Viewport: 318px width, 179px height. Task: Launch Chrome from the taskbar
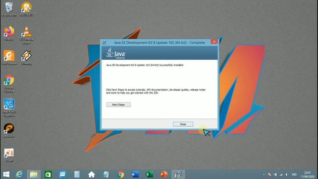pyautogui.click(x=120, y=175)
